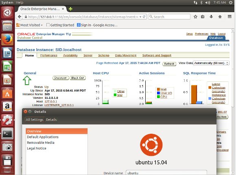236x175 pixels.
Task: Click the Firefox Search input field
Action: point(169,17)
